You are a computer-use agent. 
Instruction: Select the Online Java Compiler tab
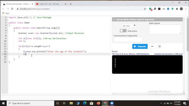[x=18, y=4]
